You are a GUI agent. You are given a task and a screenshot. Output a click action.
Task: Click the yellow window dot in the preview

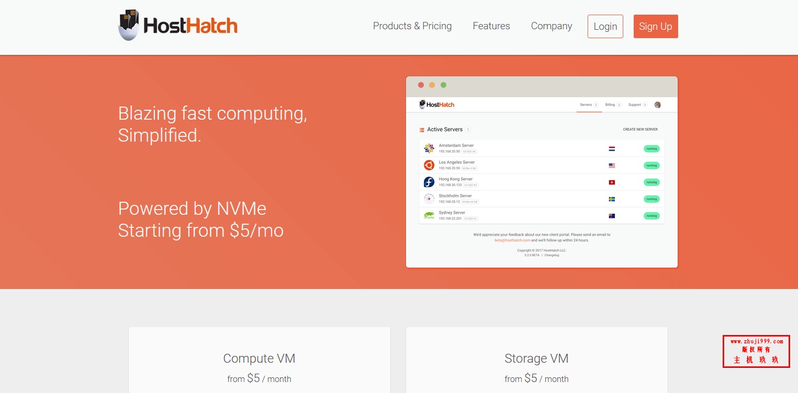[432, 85]
